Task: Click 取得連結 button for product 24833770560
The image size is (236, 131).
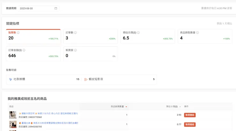Action: (x=190, y=115)
